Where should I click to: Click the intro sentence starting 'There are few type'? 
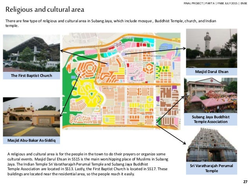point(111,23)
